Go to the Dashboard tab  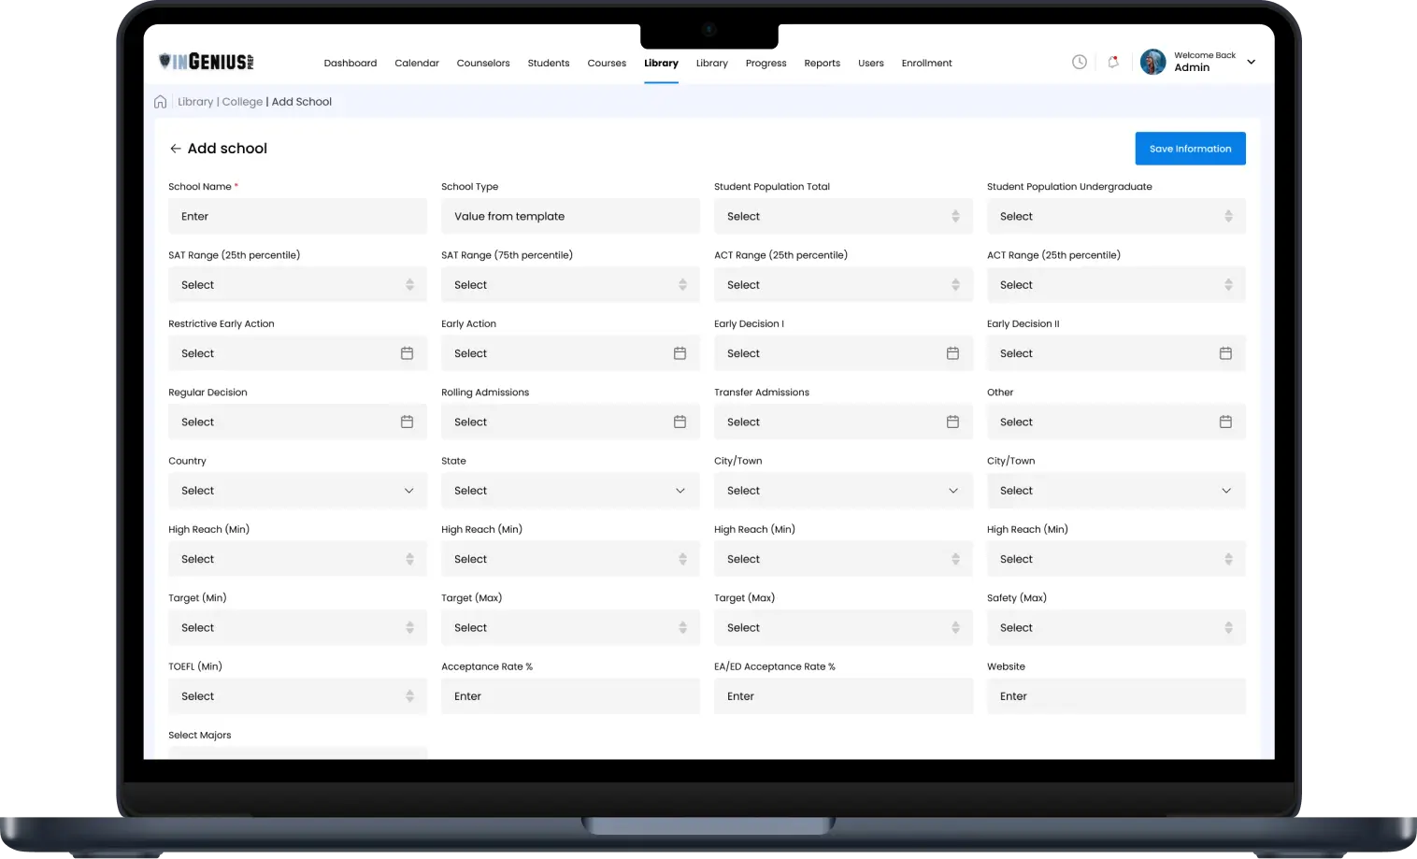point(351,64)
